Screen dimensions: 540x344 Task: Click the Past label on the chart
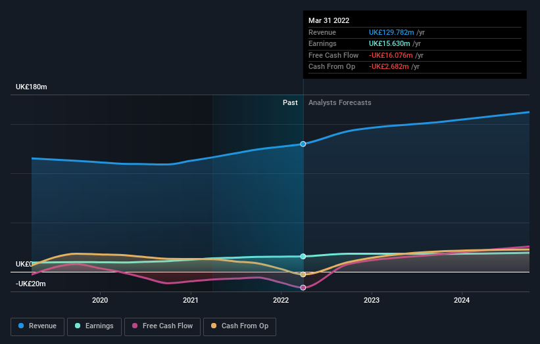pos(290,103)
